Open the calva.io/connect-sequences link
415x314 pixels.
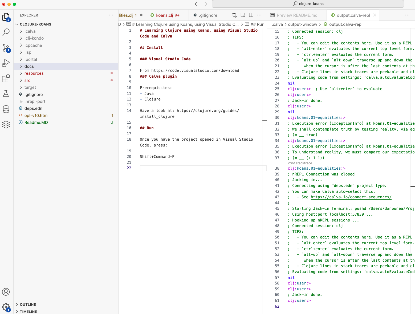(x=351, y=197)
